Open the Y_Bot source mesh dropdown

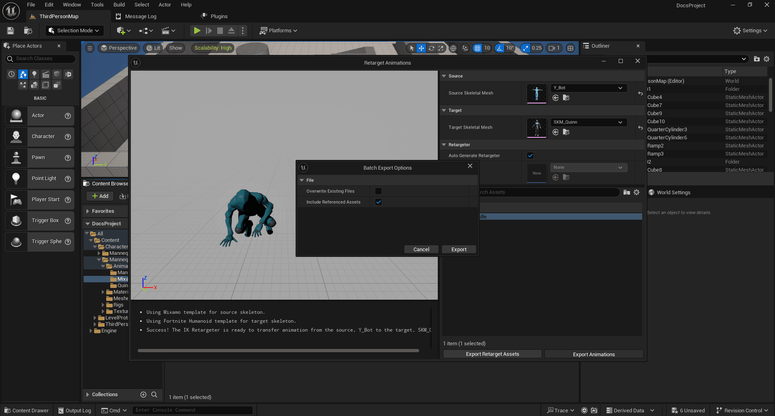[x=588, y=88]
